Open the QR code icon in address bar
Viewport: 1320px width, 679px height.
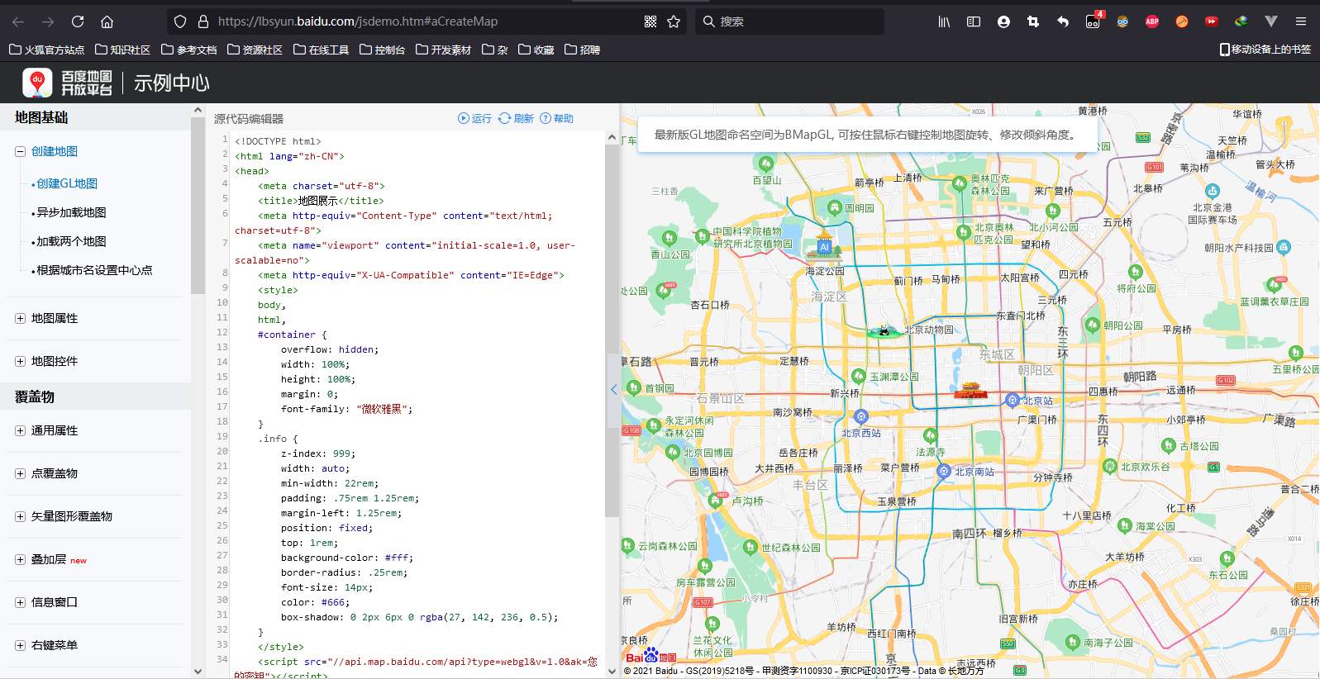tap(650, 21)
